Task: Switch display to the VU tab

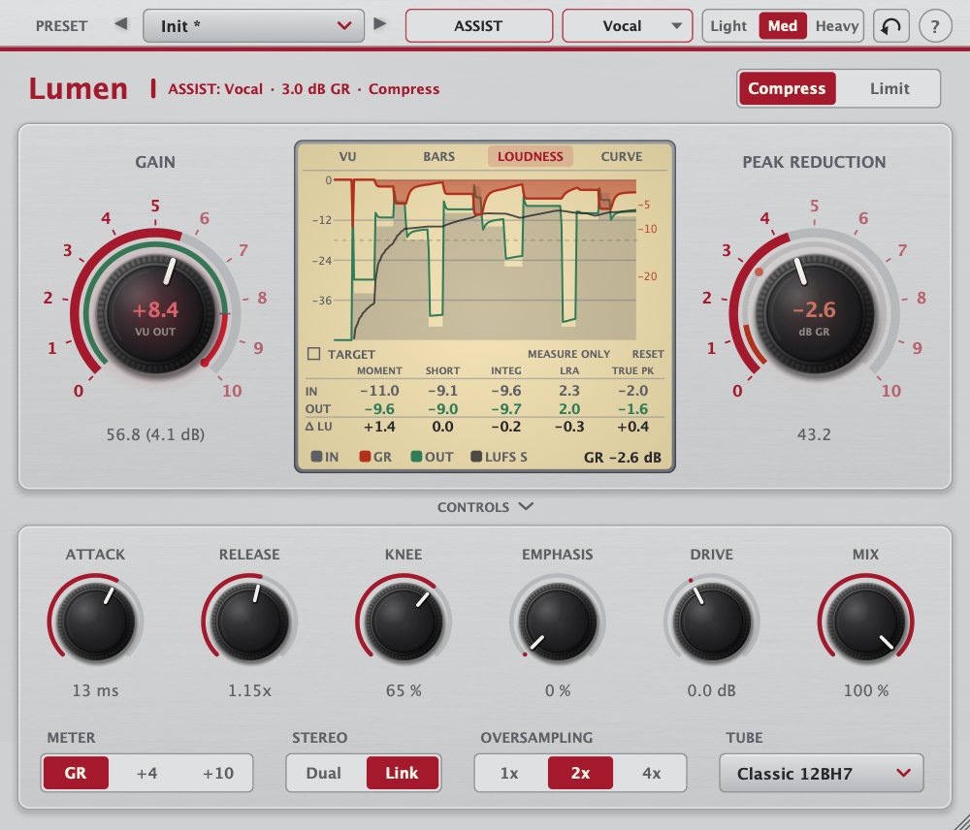Action: 347,156
